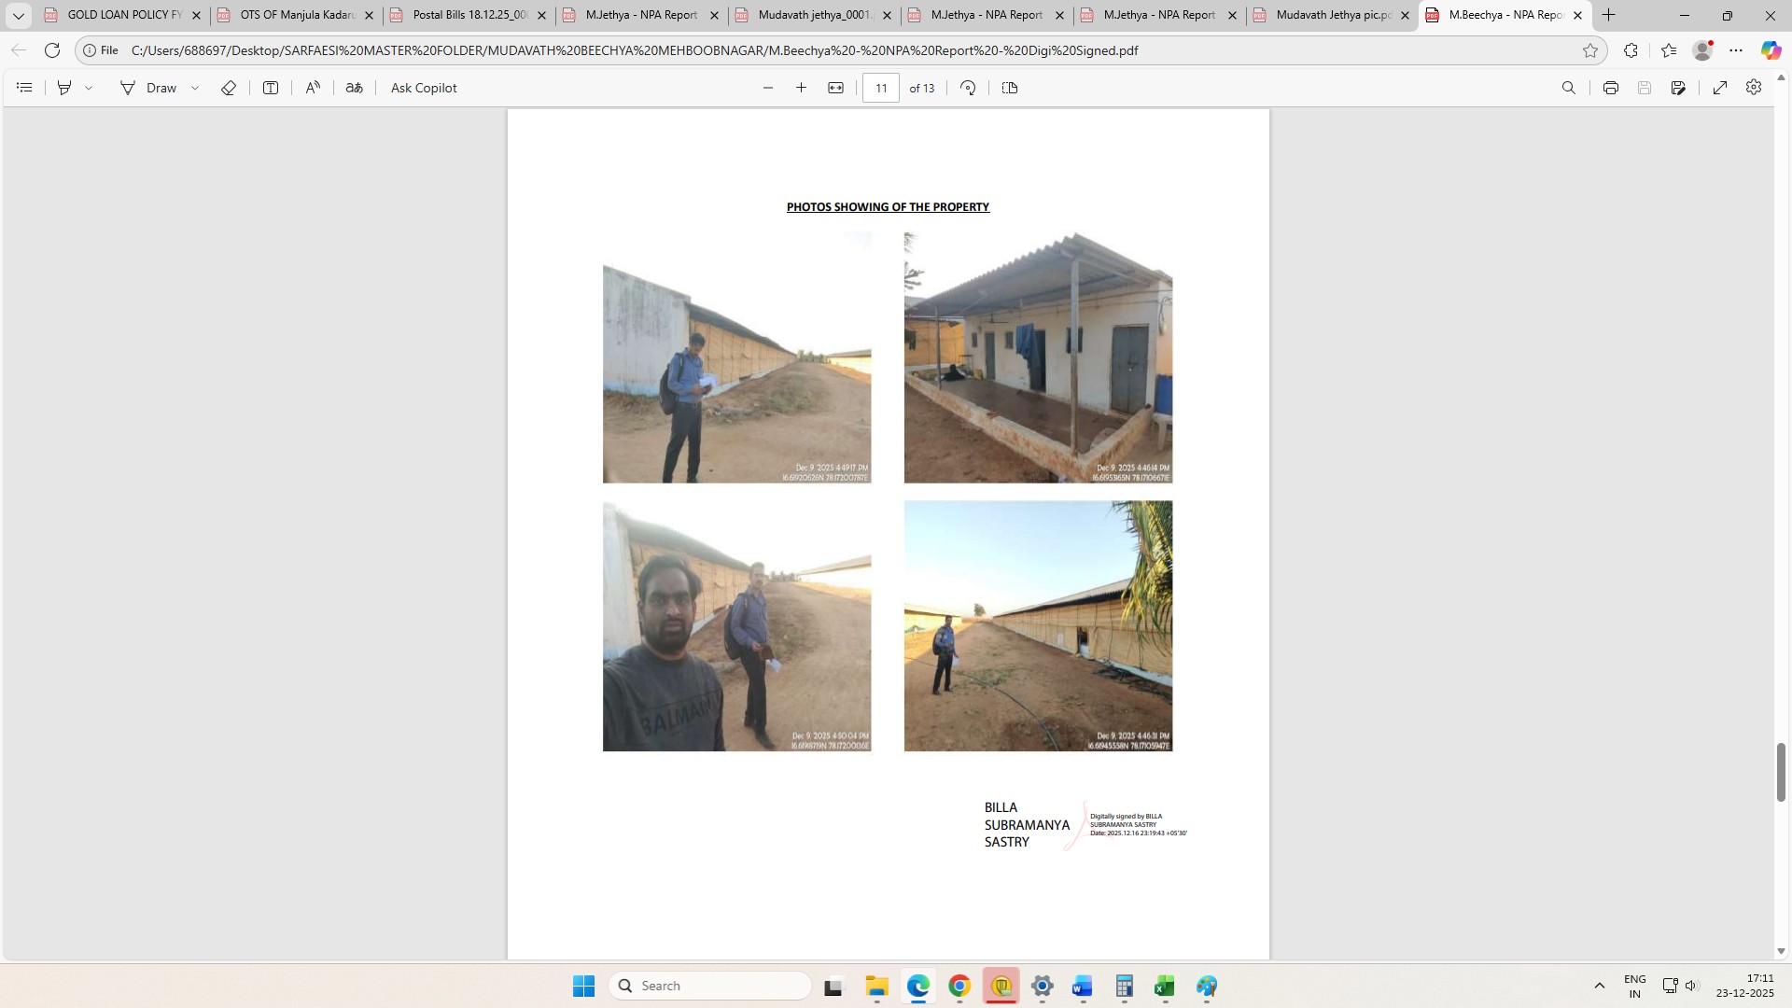Switch to GOLD LOAN POLICY tab
This screenshot has height=1008, width=1792.
click(123, 15)
